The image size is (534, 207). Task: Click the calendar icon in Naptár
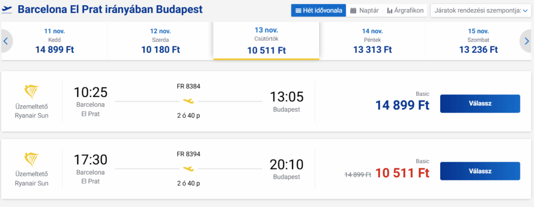click(x=353, y=10)
